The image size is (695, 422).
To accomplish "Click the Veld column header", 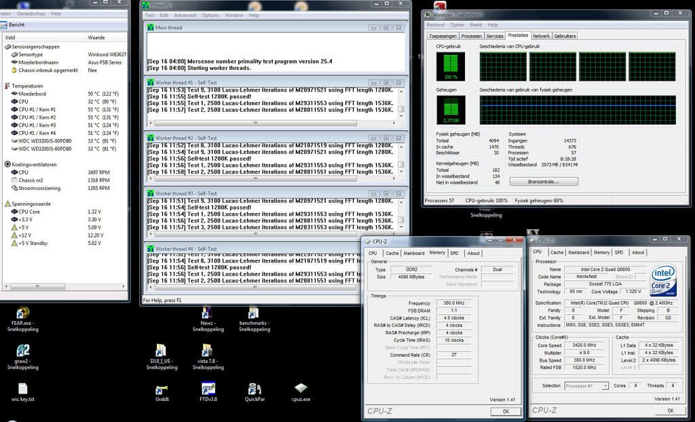I will coord(43,38).
